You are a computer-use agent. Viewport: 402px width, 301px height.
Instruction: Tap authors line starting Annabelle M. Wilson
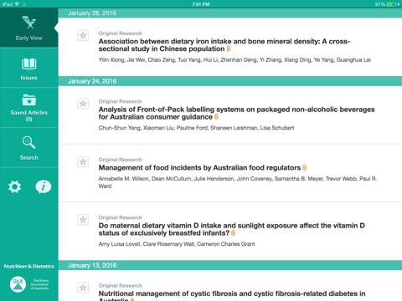click(x=238, y=182)
